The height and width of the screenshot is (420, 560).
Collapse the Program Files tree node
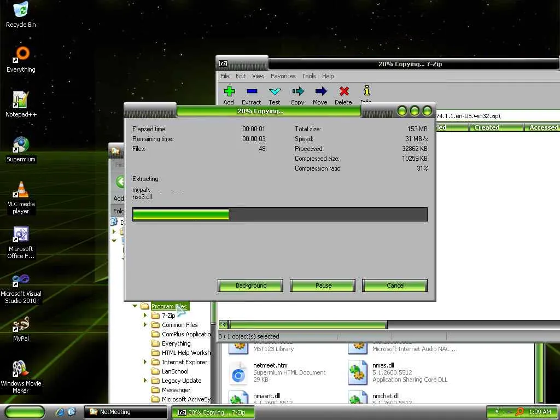coord(135,306)
